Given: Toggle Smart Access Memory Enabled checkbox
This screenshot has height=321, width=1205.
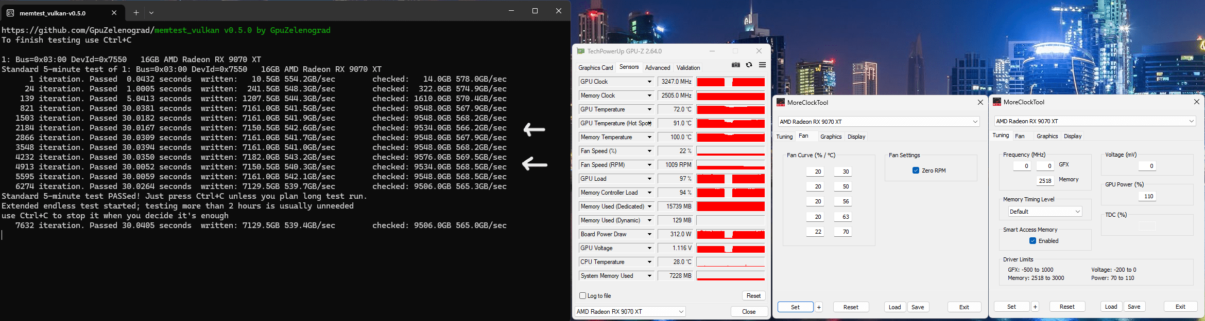Looking at the screenshot, I should (1032, 241).
